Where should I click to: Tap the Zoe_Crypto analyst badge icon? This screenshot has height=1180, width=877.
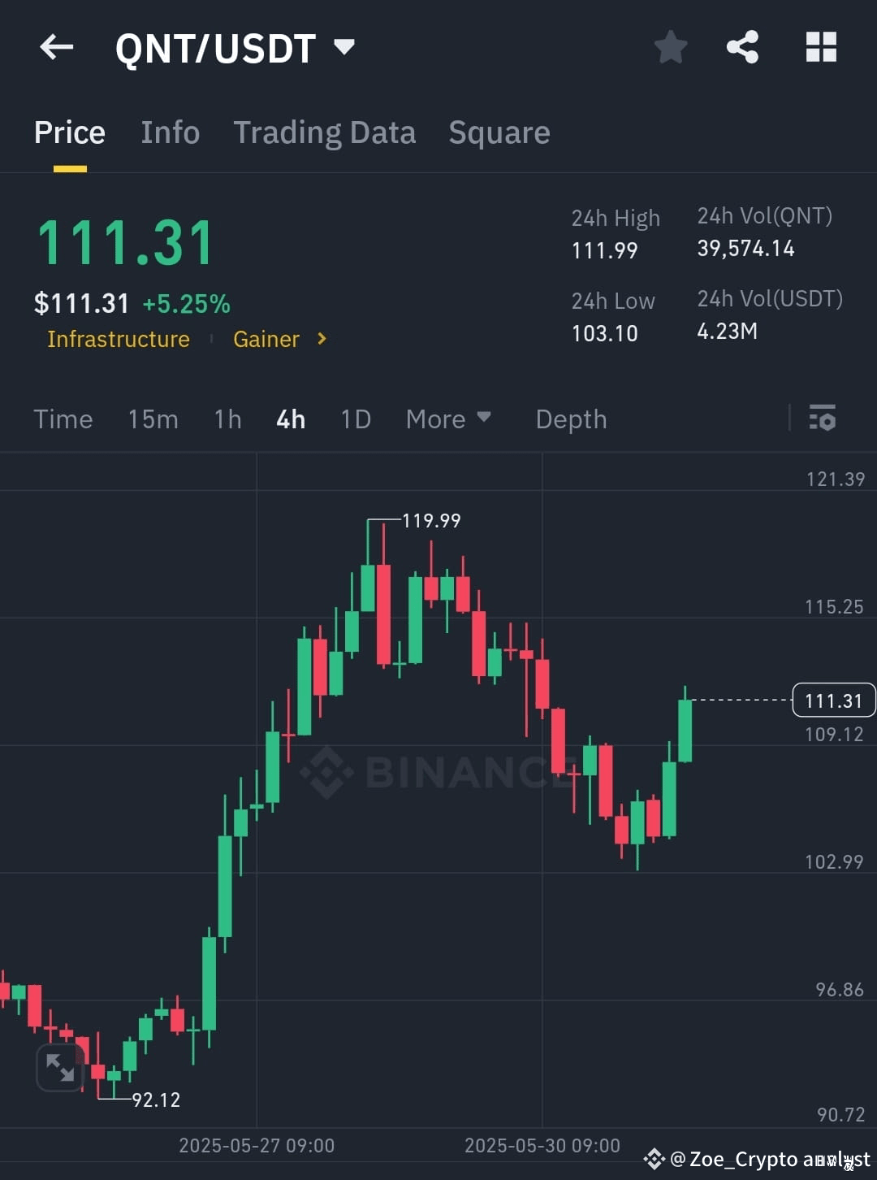point(656,1158)
